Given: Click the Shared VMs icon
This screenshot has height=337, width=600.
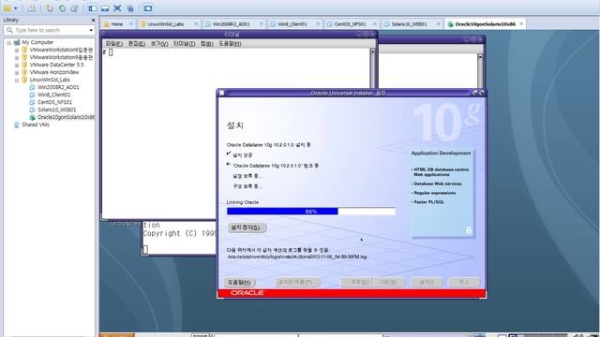Looking at the screenshot, I should [x=17, y=125].
